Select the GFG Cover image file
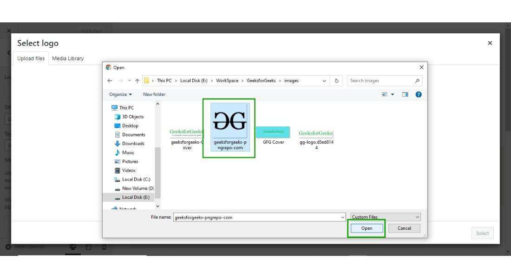 (x=273, y=136)
